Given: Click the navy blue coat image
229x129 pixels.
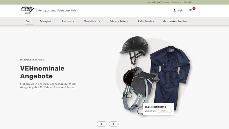Looking at the screenshot, I should pyautogui.click(x=170, y=77).
